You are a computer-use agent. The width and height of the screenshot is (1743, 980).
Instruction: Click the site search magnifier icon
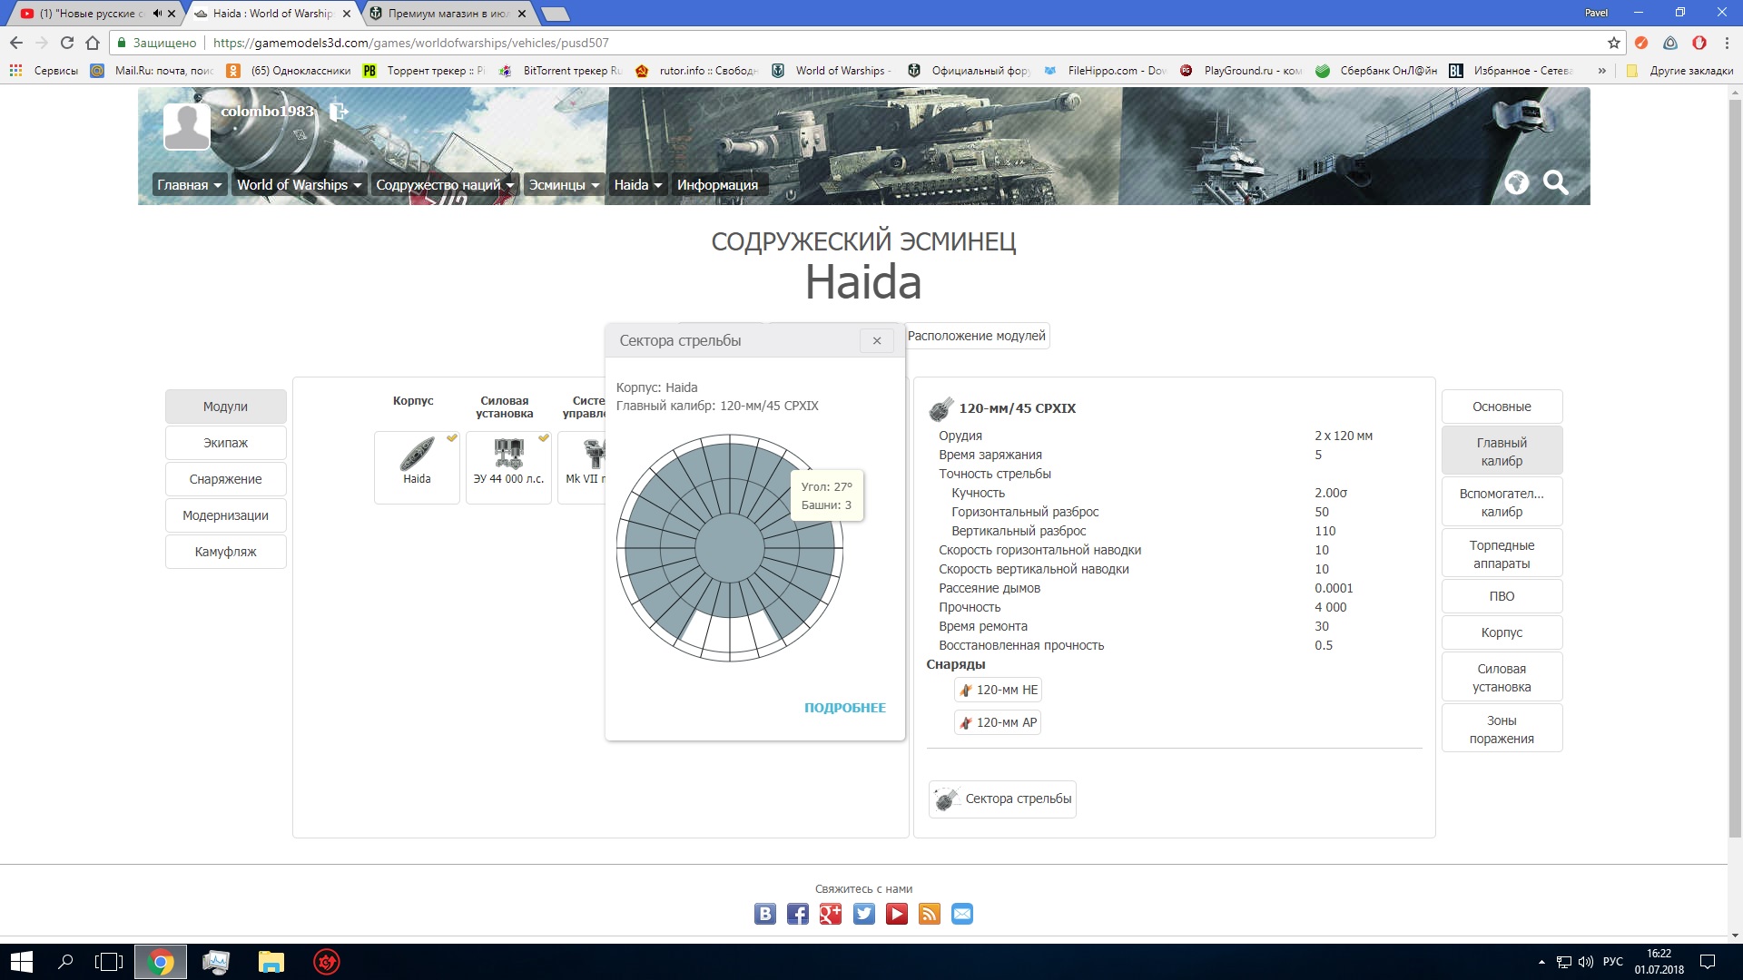1555,182
